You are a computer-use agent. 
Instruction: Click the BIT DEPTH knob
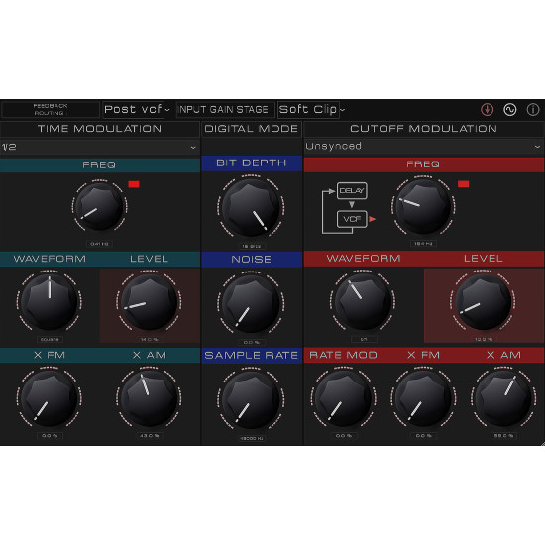251,208
